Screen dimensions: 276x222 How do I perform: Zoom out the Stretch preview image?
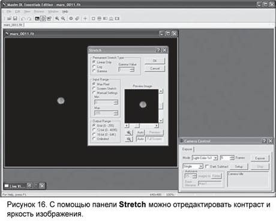point(129,139)
